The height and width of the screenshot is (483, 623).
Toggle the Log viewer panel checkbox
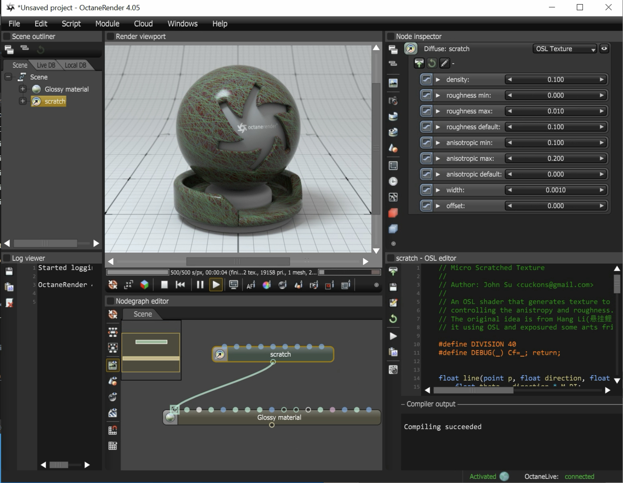7,258
